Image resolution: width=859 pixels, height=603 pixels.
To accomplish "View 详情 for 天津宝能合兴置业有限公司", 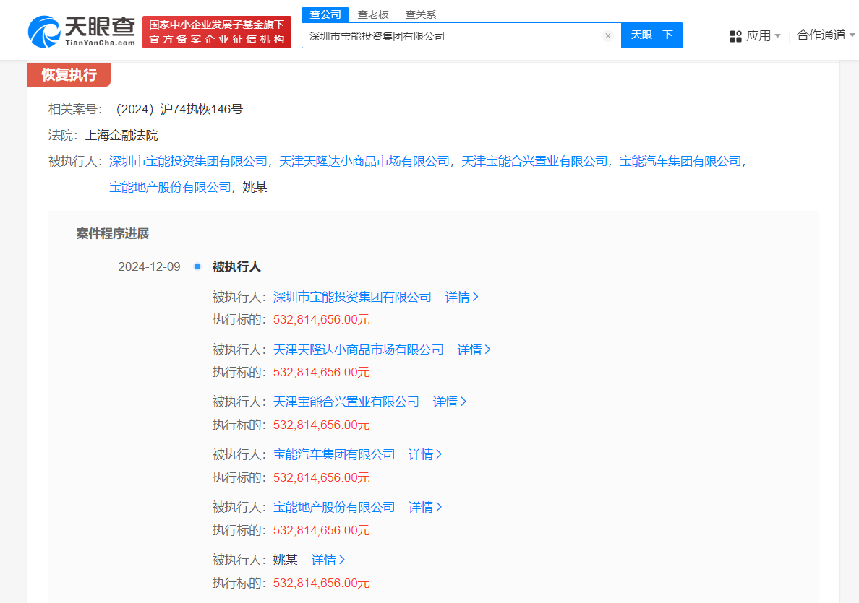I will click(x=449, y=402).
